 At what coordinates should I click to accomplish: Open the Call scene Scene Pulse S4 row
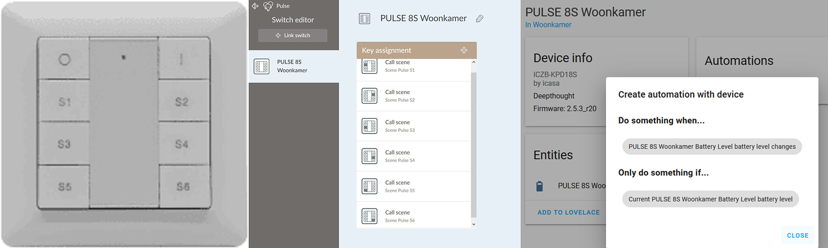click(x=413, y=156)
